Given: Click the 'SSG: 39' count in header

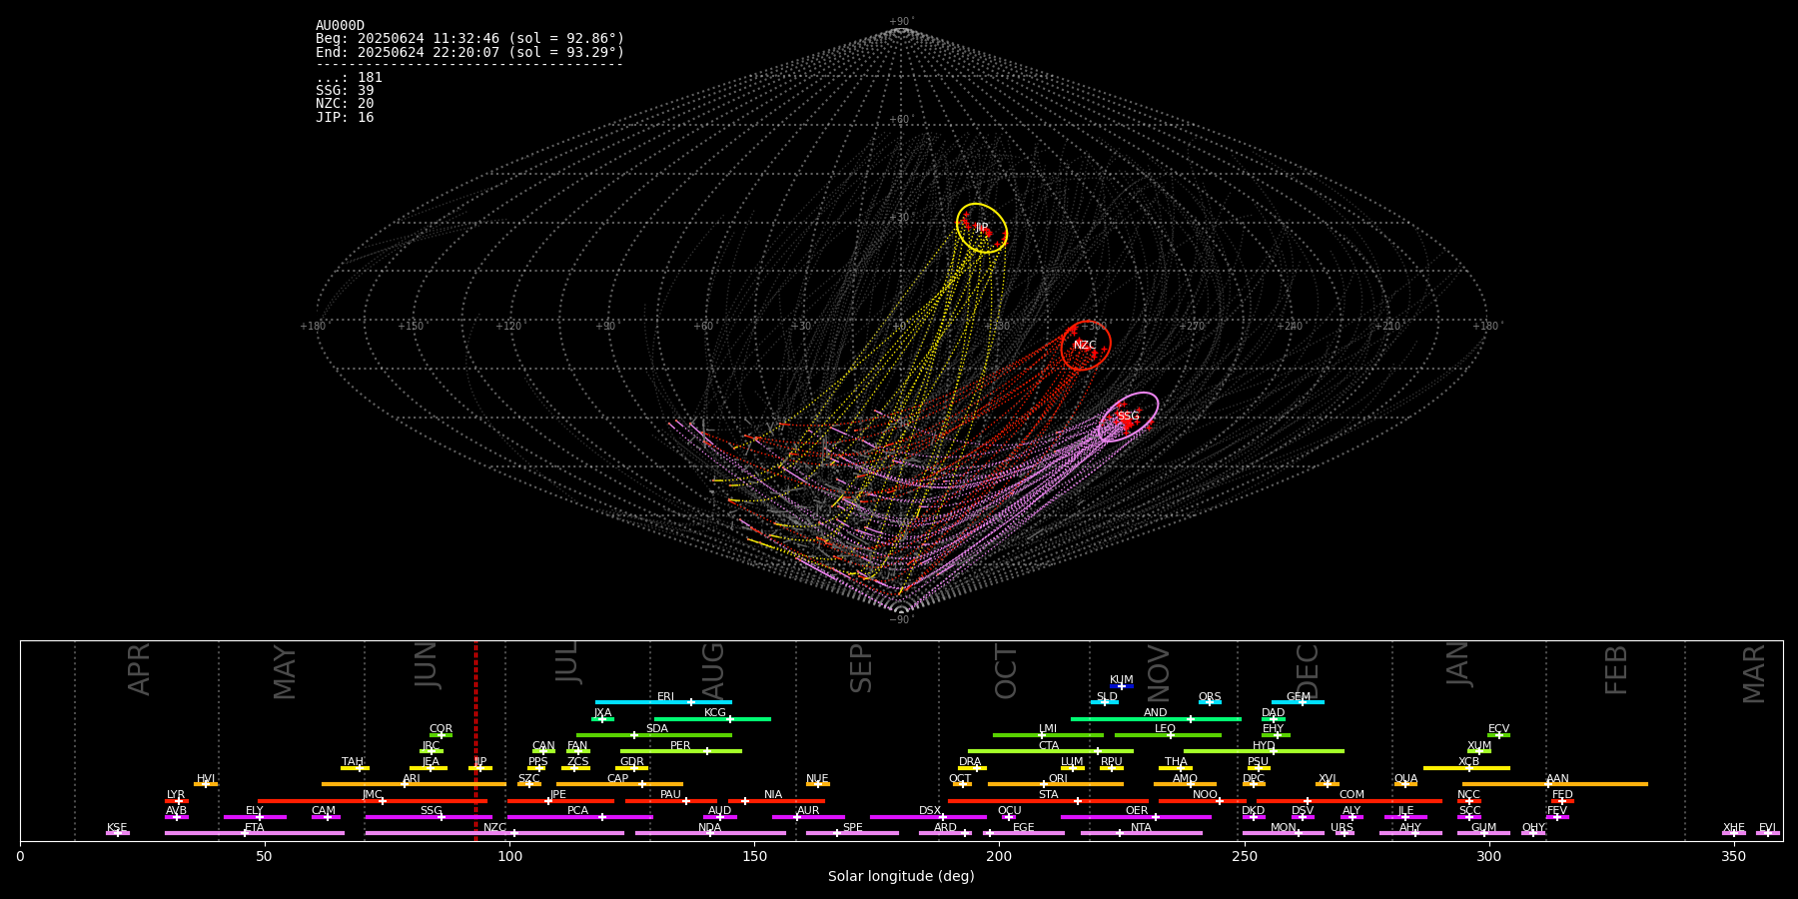Looking at the screenshot, I should pyautogui.click(x=345, y=91).
